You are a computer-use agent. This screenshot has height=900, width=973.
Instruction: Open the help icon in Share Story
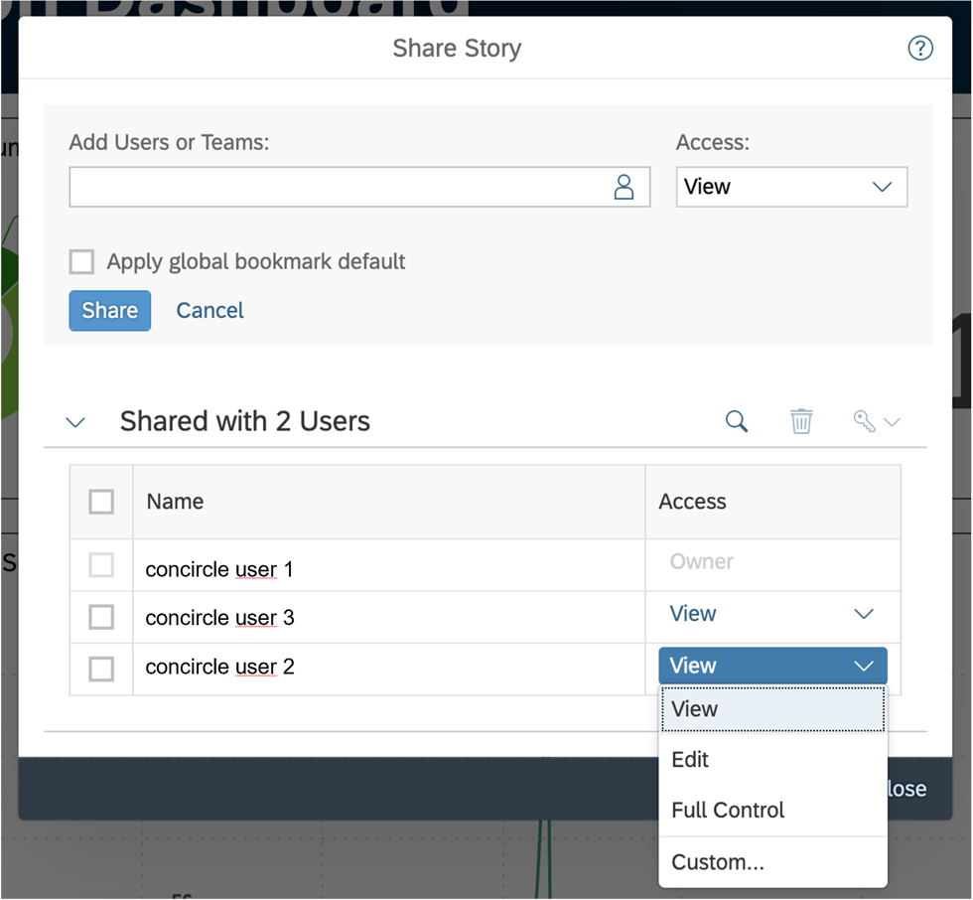(920, 48)
